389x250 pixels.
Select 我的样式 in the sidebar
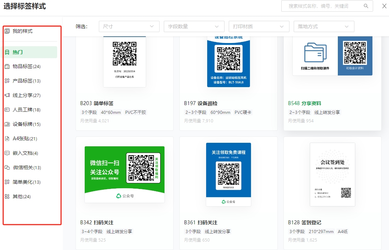point(23,31)
